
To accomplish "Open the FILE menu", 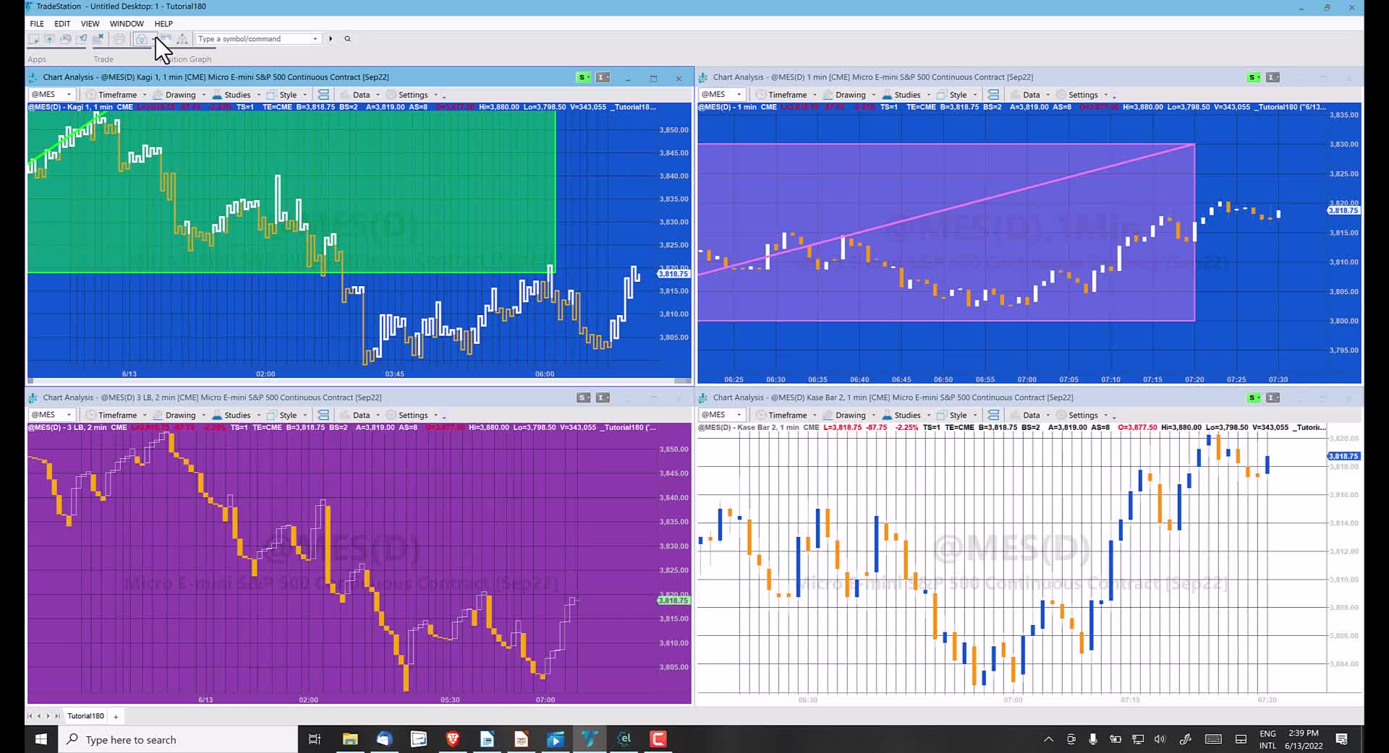I will tap(37, 24).
